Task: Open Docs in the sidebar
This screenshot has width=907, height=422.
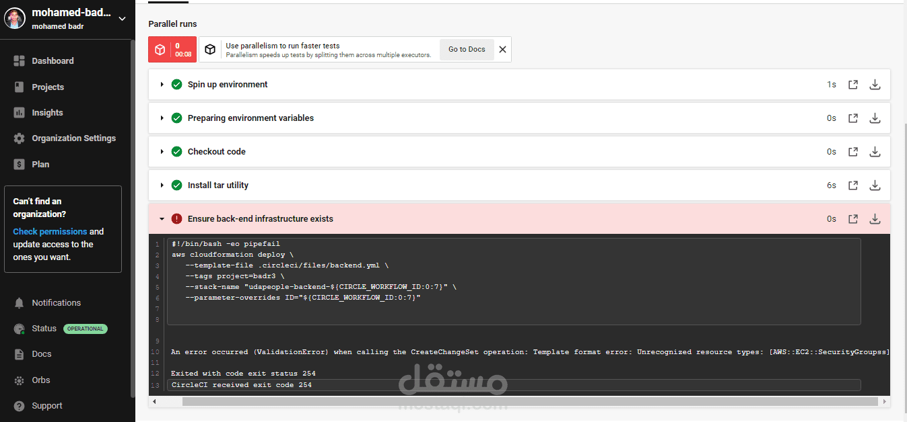Action: click(42, 354)
